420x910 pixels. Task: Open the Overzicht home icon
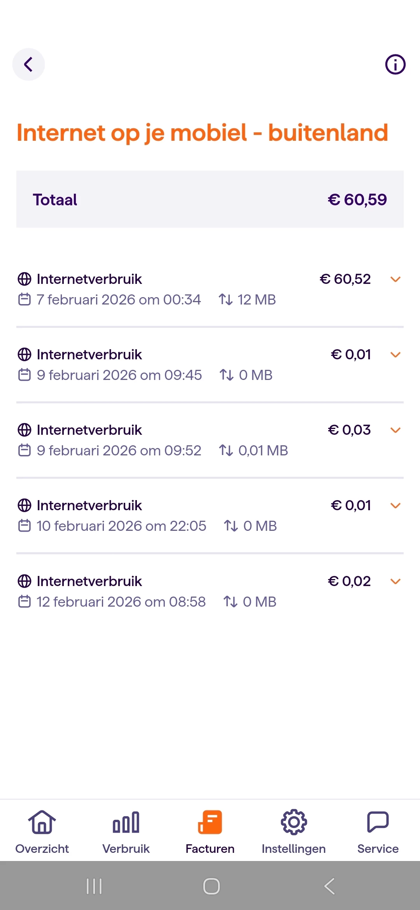click(x=42, y=822)
